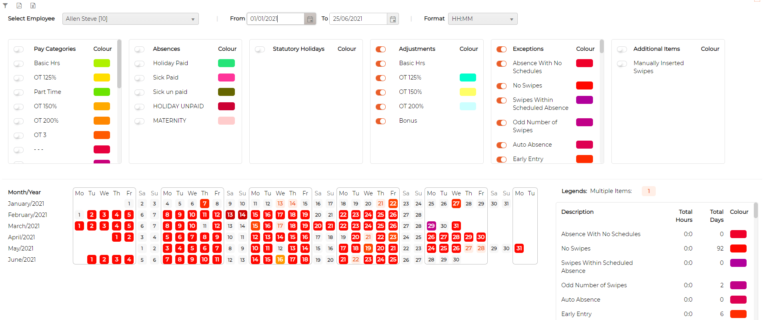This screenshot has height=320, width=763.
Task: Select purple day 29 in March
Action: click(431, 226)
